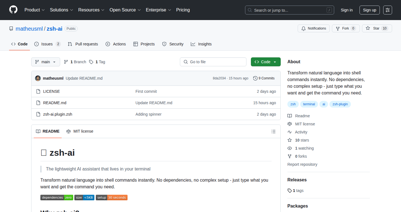Open the README outline menu icon
The width and height of the screenshot is (401, 212).
click(x=273, y=131)
